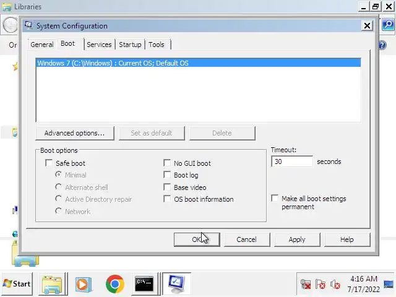Screen dimensions: 396x297
Task: Select the Windows 7 boot entry
Action: [x=198, y=63]
